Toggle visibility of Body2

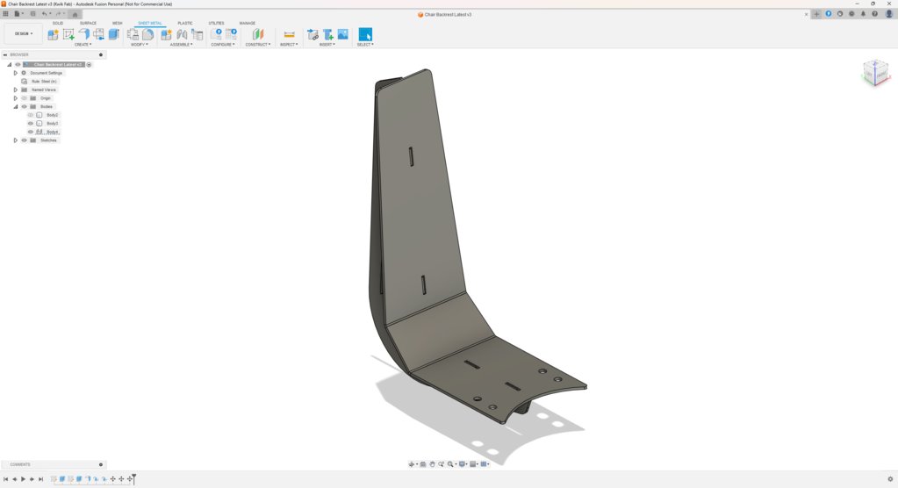point(31,115)
